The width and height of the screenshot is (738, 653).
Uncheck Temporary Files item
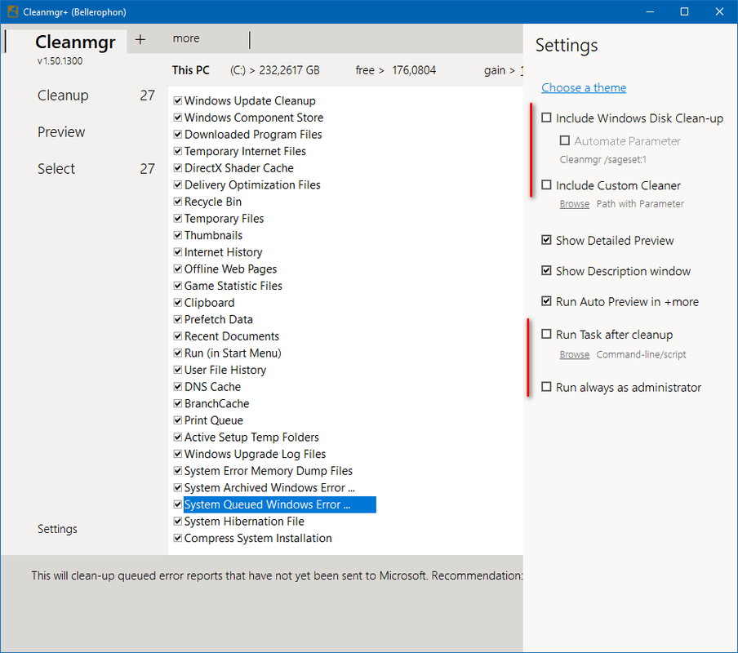click(x=177, y=218)
